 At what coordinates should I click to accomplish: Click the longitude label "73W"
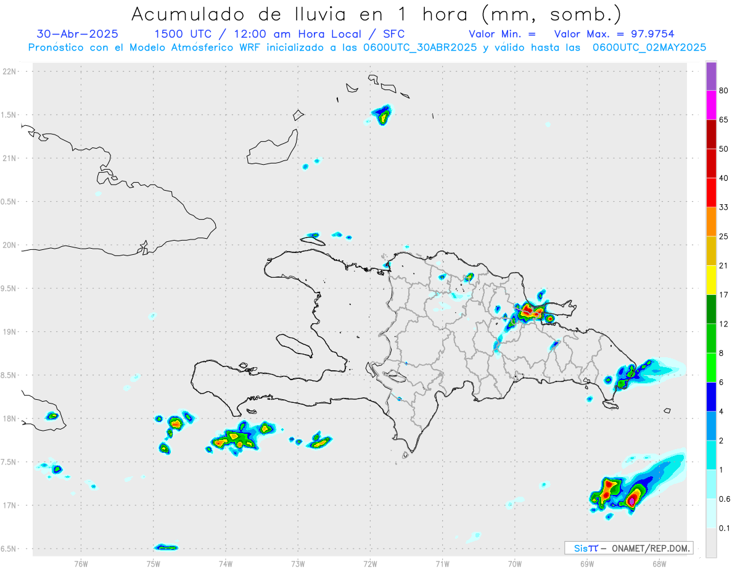click(298, 563)
